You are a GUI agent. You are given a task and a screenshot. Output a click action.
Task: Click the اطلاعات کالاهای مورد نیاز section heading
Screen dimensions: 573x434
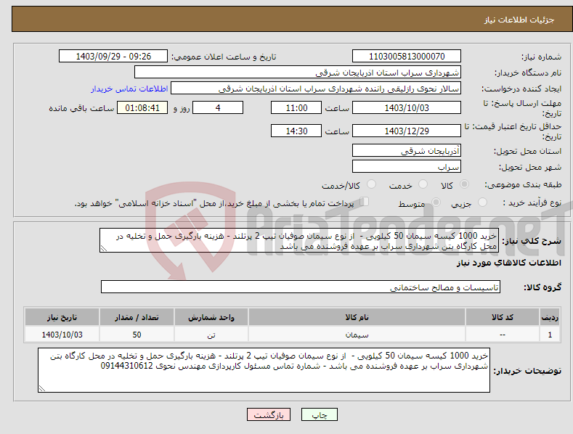tap(508, 263)
